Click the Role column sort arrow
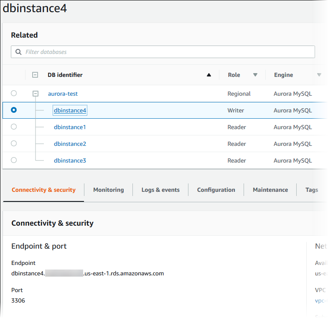The height and width of the screenshot is (318, 328). coord(255,75)
